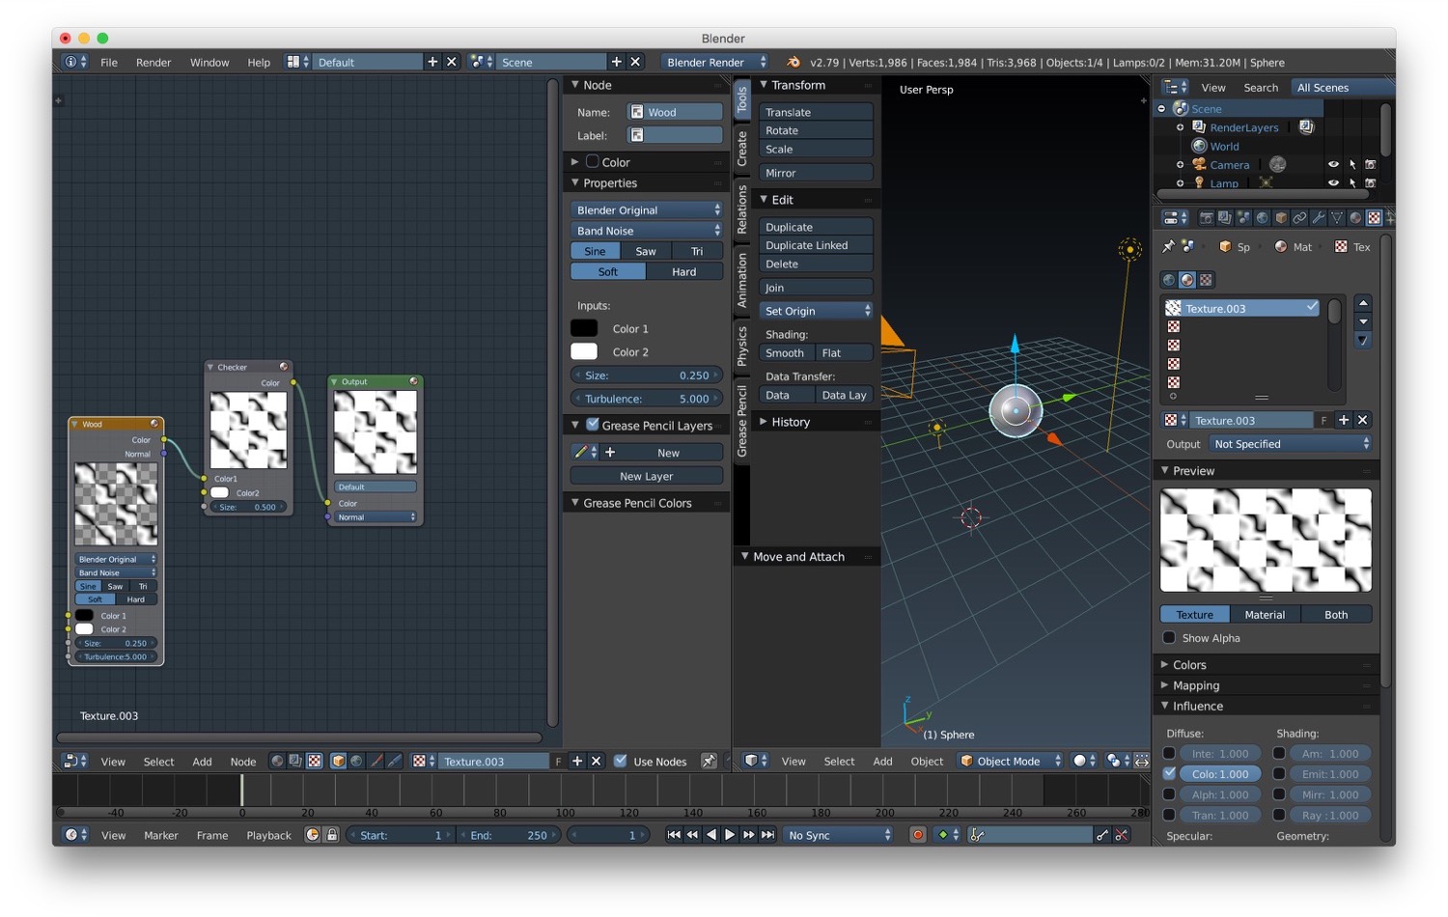
Task: Select shader nodes tree type icon
Action: (277, 762)
